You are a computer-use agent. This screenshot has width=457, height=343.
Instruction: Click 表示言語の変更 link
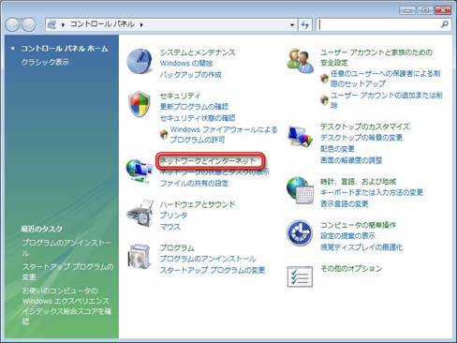[x=345, y=204]
